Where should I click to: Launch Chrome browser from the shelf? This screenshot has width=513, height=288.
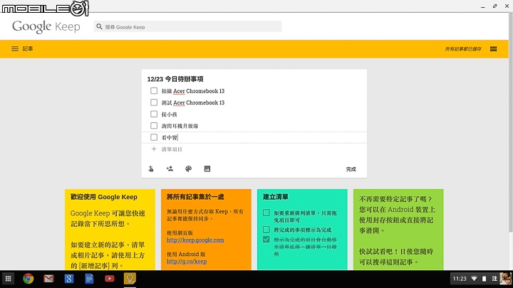pos(28,279)
